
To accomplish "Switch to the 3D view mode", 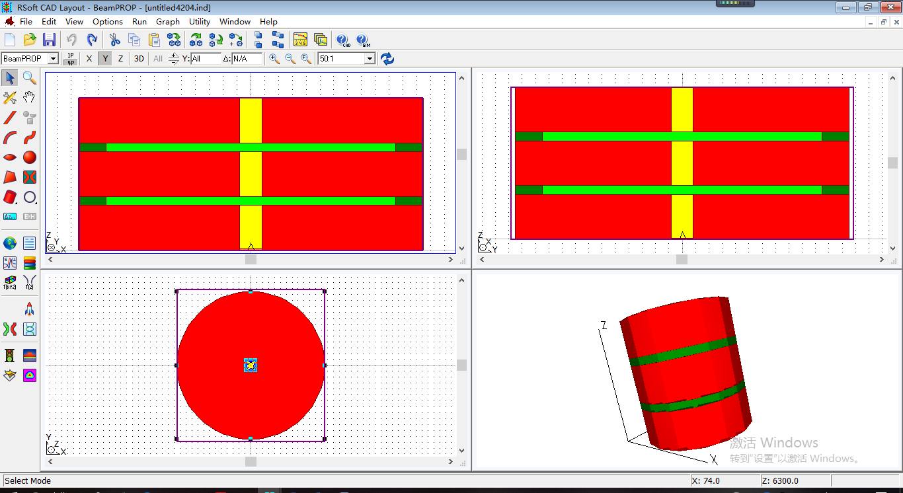I will click(x=139, y=59).
